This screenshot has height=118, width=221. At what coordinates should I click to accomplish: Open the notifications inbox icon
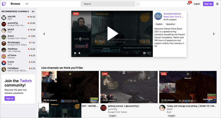tap(189, 4)
